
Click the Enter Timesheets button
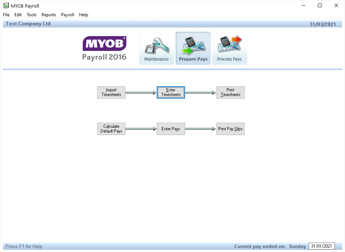coord(171,92)
